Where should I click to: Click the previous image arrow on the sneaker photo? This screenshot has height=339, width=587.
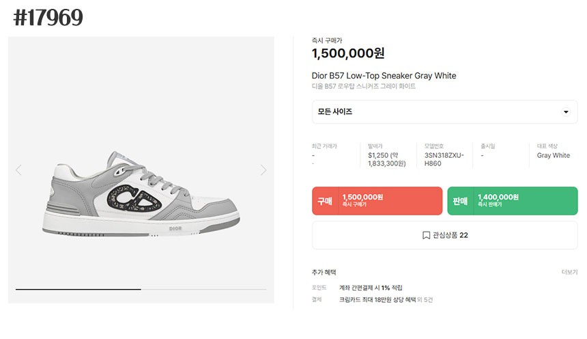pos(18,170)
